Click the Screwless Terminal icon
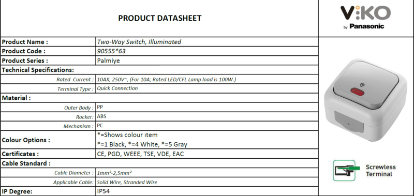The width and height of the screenshot is (414, 196). pos(346,171)
